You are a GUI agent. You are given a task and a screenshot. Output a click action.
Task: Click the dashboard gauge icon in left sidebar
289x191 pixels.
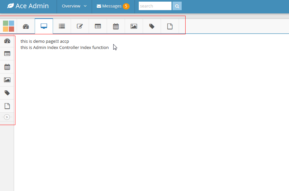pyautogui.click(x=7, y=41)
